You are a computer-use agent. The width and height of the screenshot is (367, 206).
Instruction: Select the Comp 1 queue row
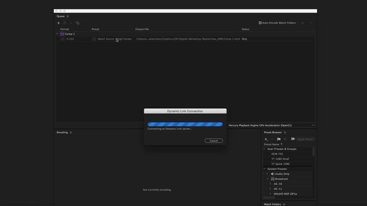pos(185,34)
